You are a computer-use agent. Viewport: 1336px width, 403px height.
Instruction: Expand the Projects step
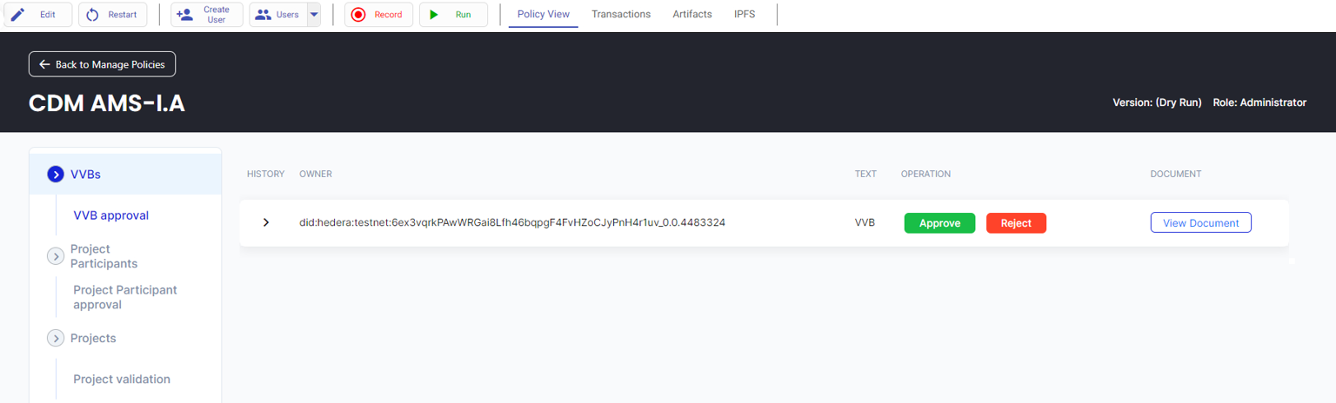click(x=56, y=338)
